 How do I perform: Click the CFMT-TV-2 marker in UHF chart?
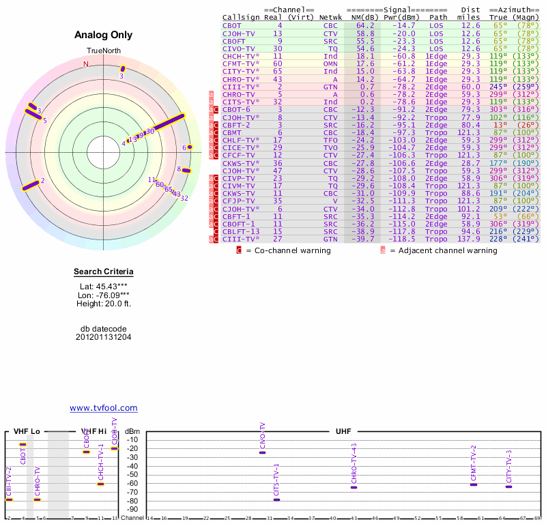[x=474, y=484]
